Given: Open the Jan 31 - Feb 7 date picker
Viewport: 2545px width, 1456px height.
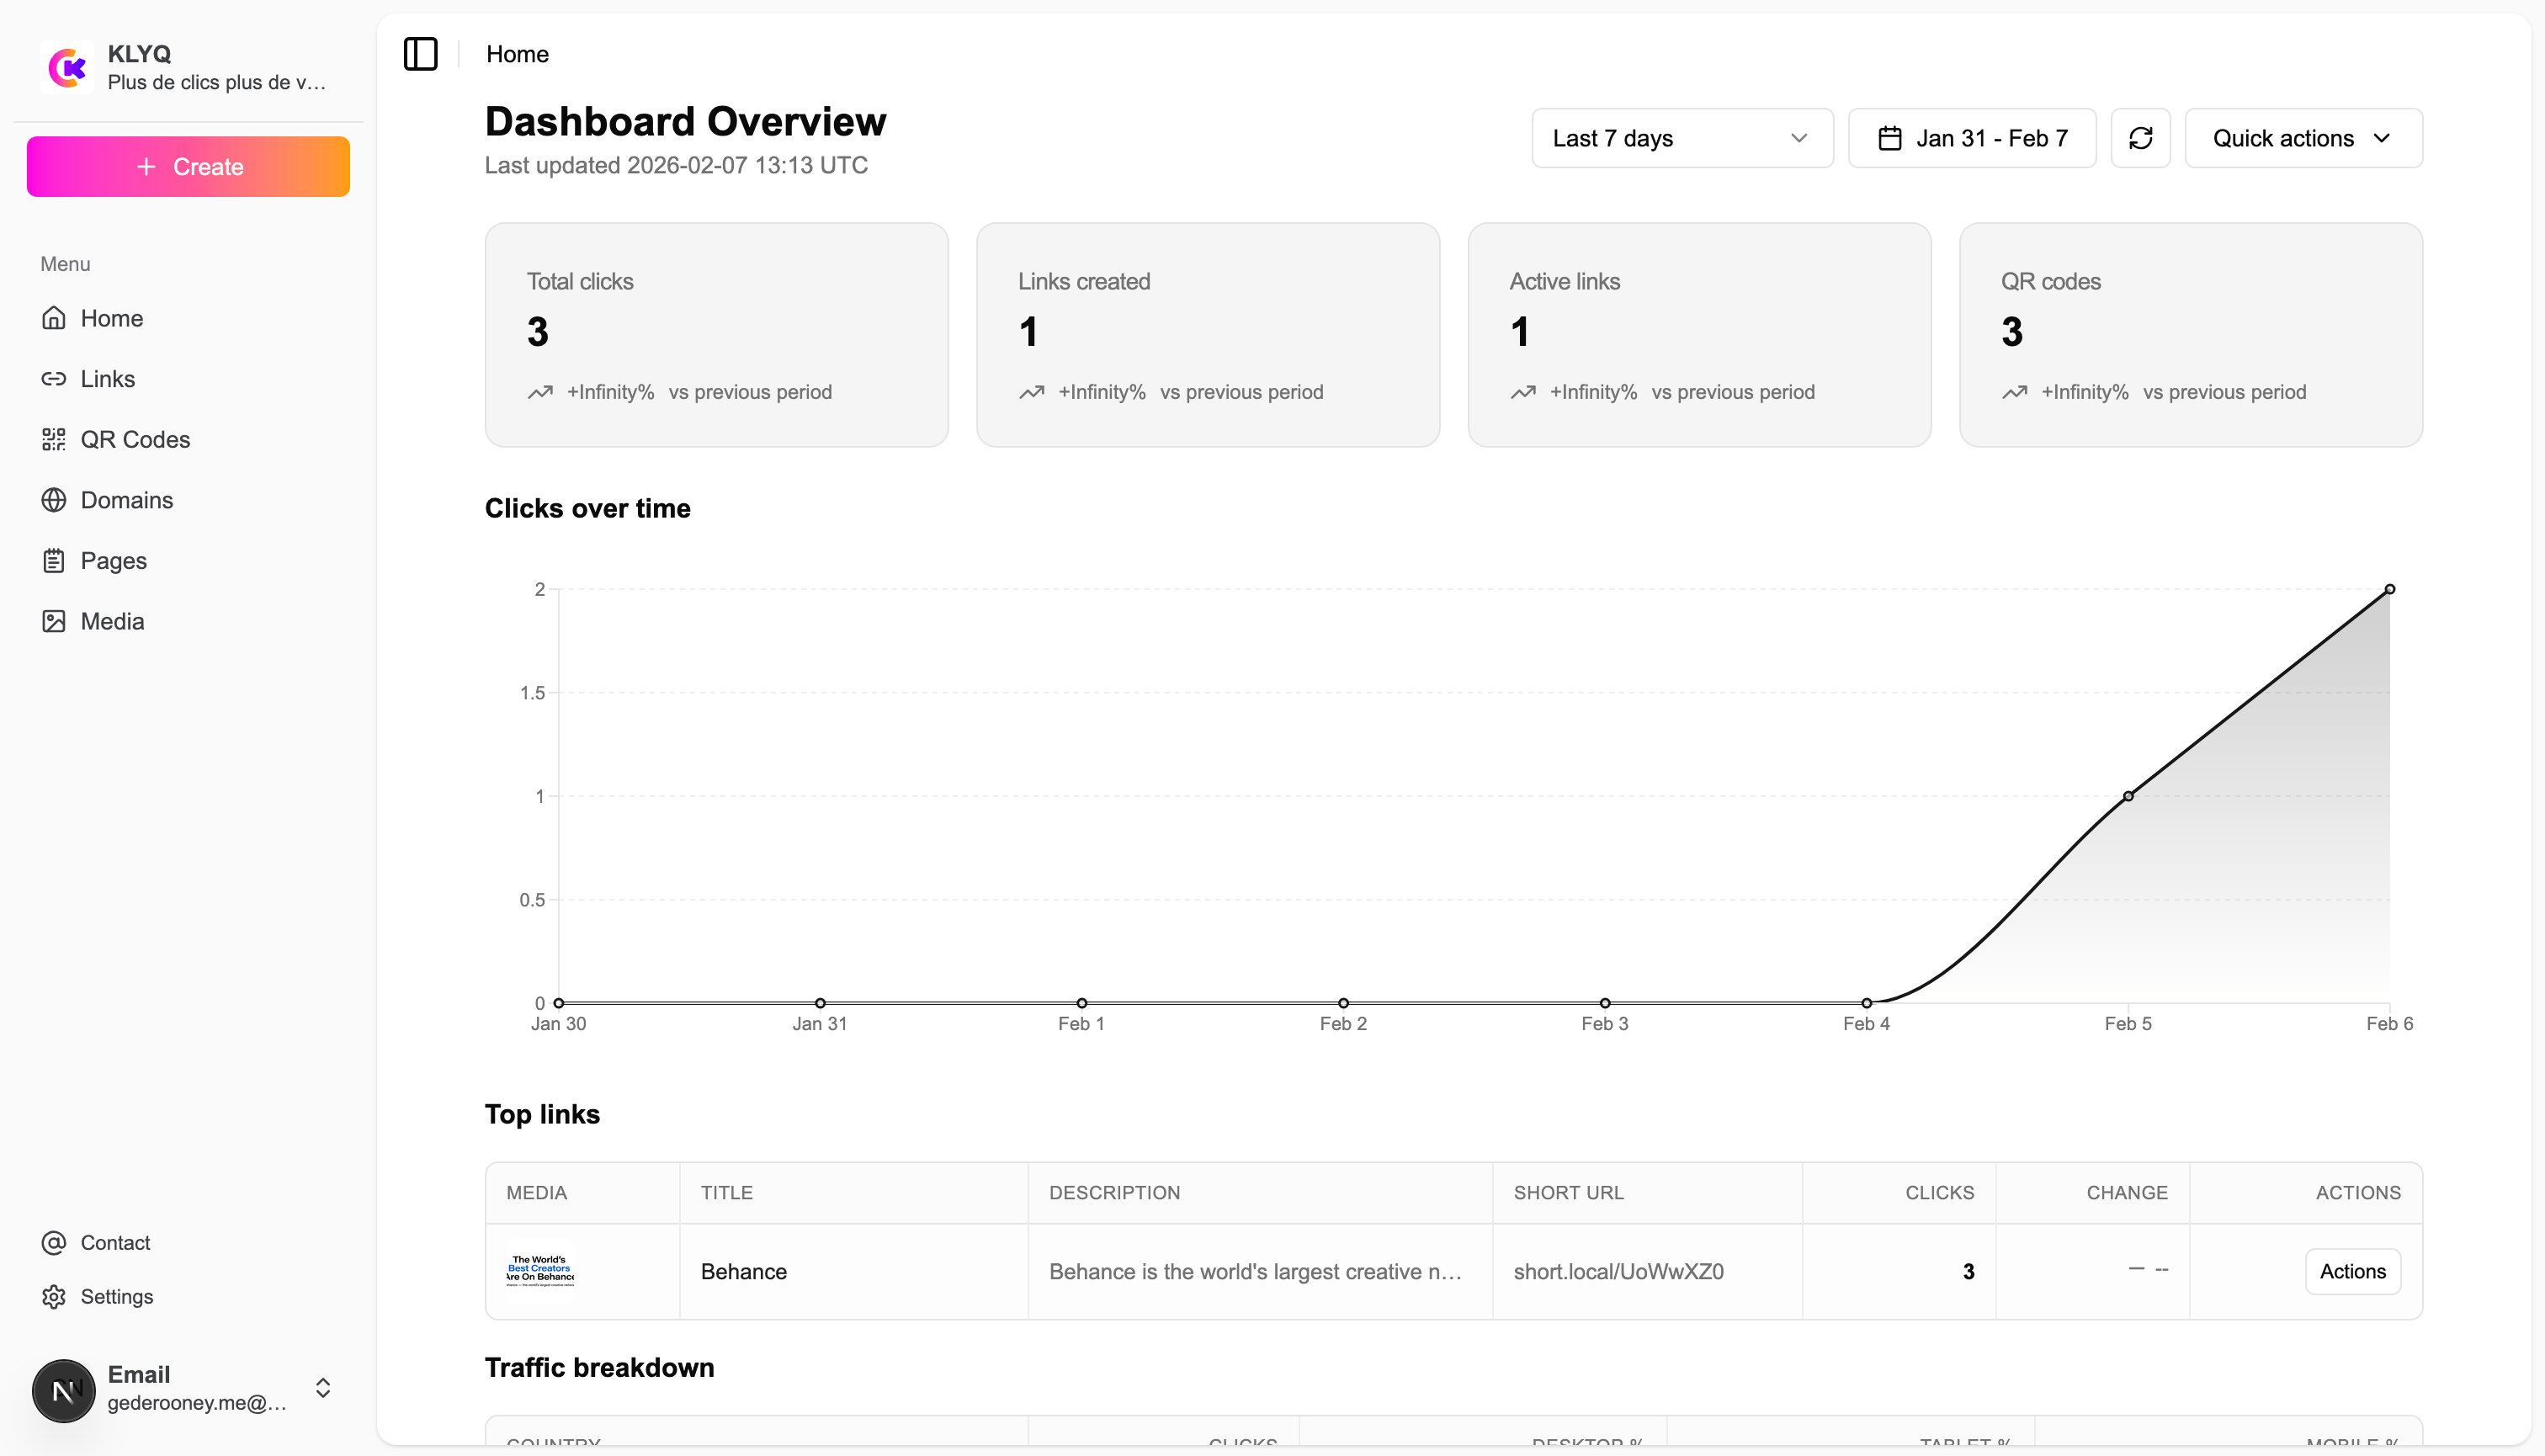Looking at the screenshot, I should [x=1971, y=138].
